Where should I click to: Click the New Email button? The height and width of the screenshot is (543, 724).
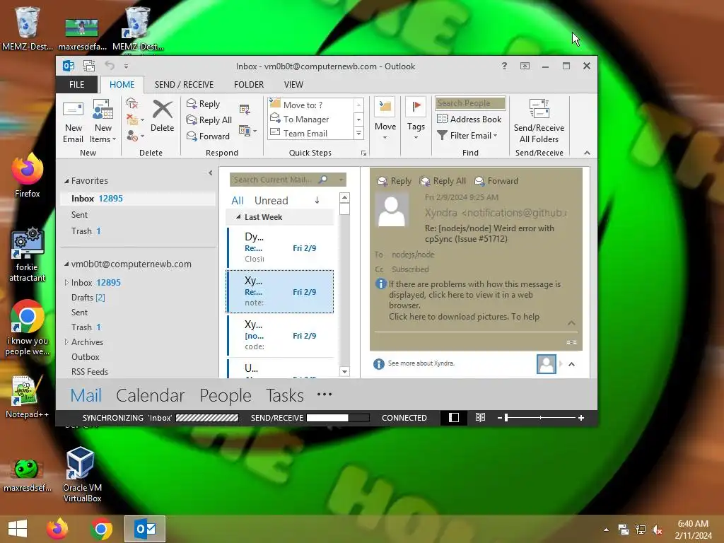(73, 122)
